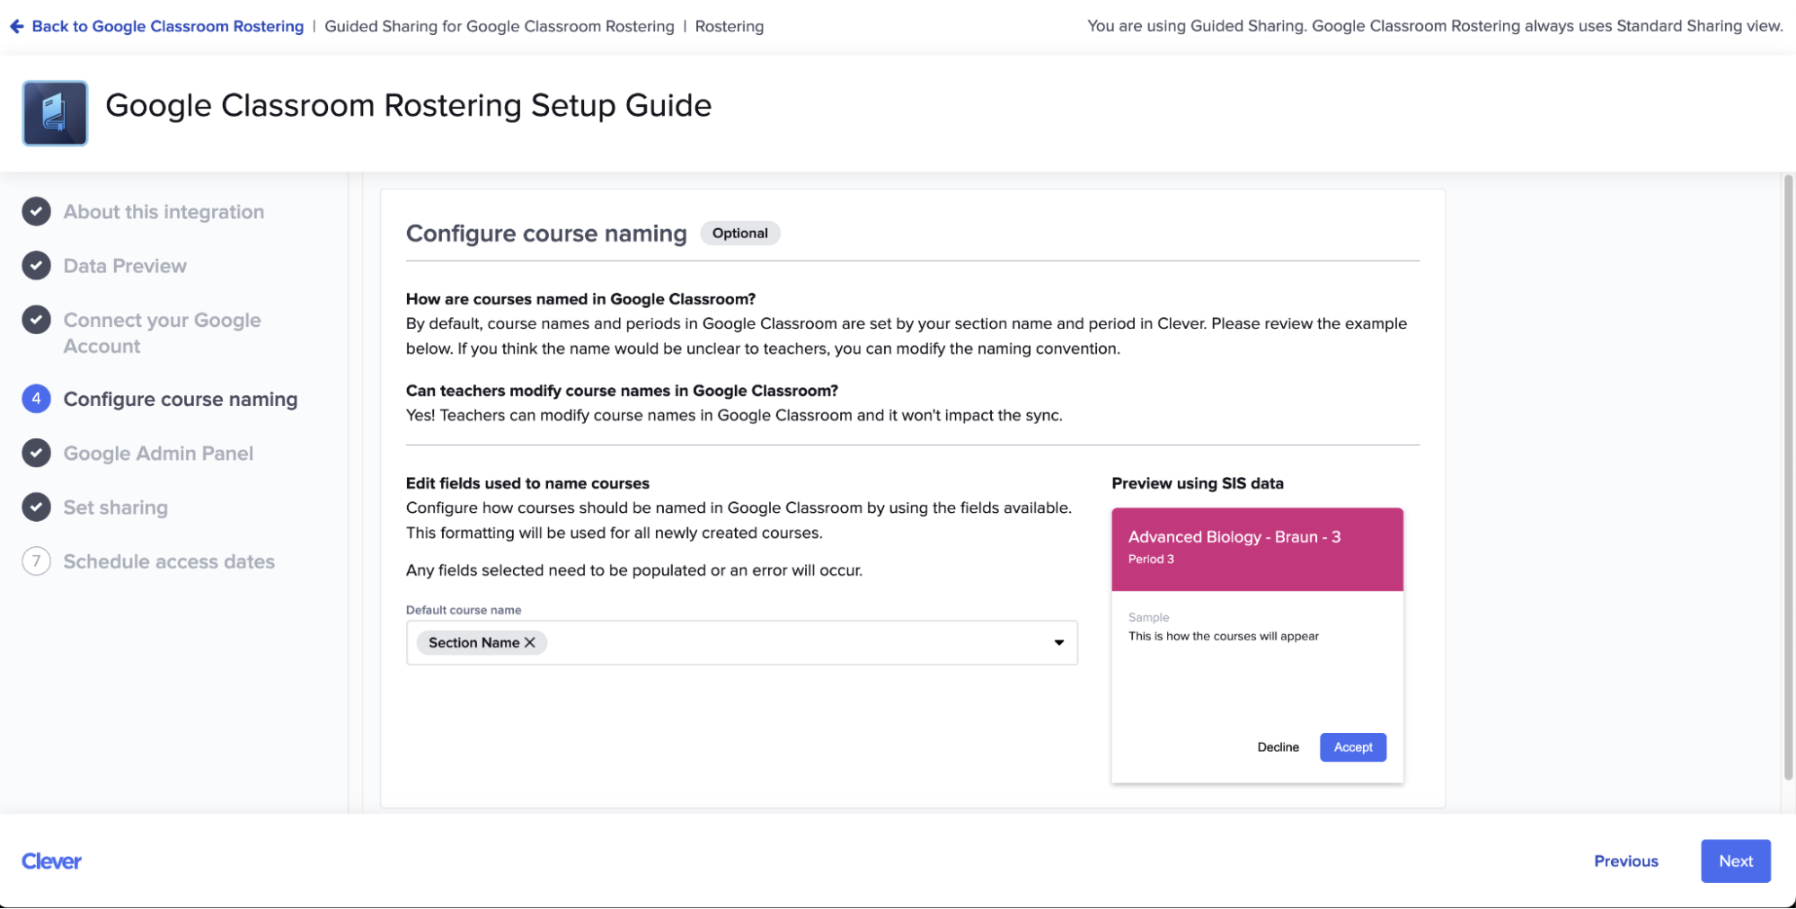Click the Rostering breadcrumb item
This screenshot has height=909, width=1796.
(728, 26)
